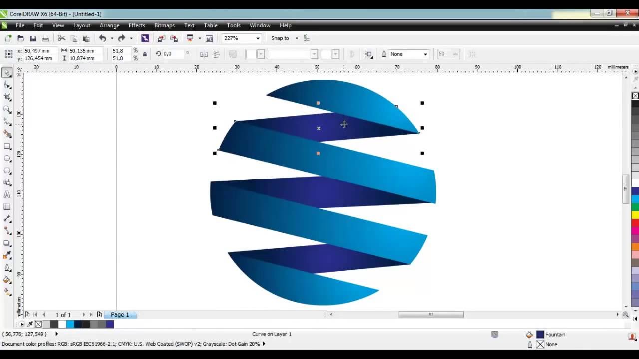Click the Import icon in the standard toolbar
This screenshot has height=359, width=639.
click(x=161, y=38)
